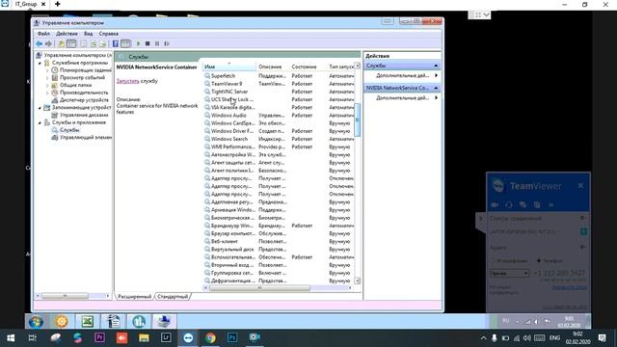Expand the Общие папки node
Screen dimensions: 617x347
coord(47,86)
